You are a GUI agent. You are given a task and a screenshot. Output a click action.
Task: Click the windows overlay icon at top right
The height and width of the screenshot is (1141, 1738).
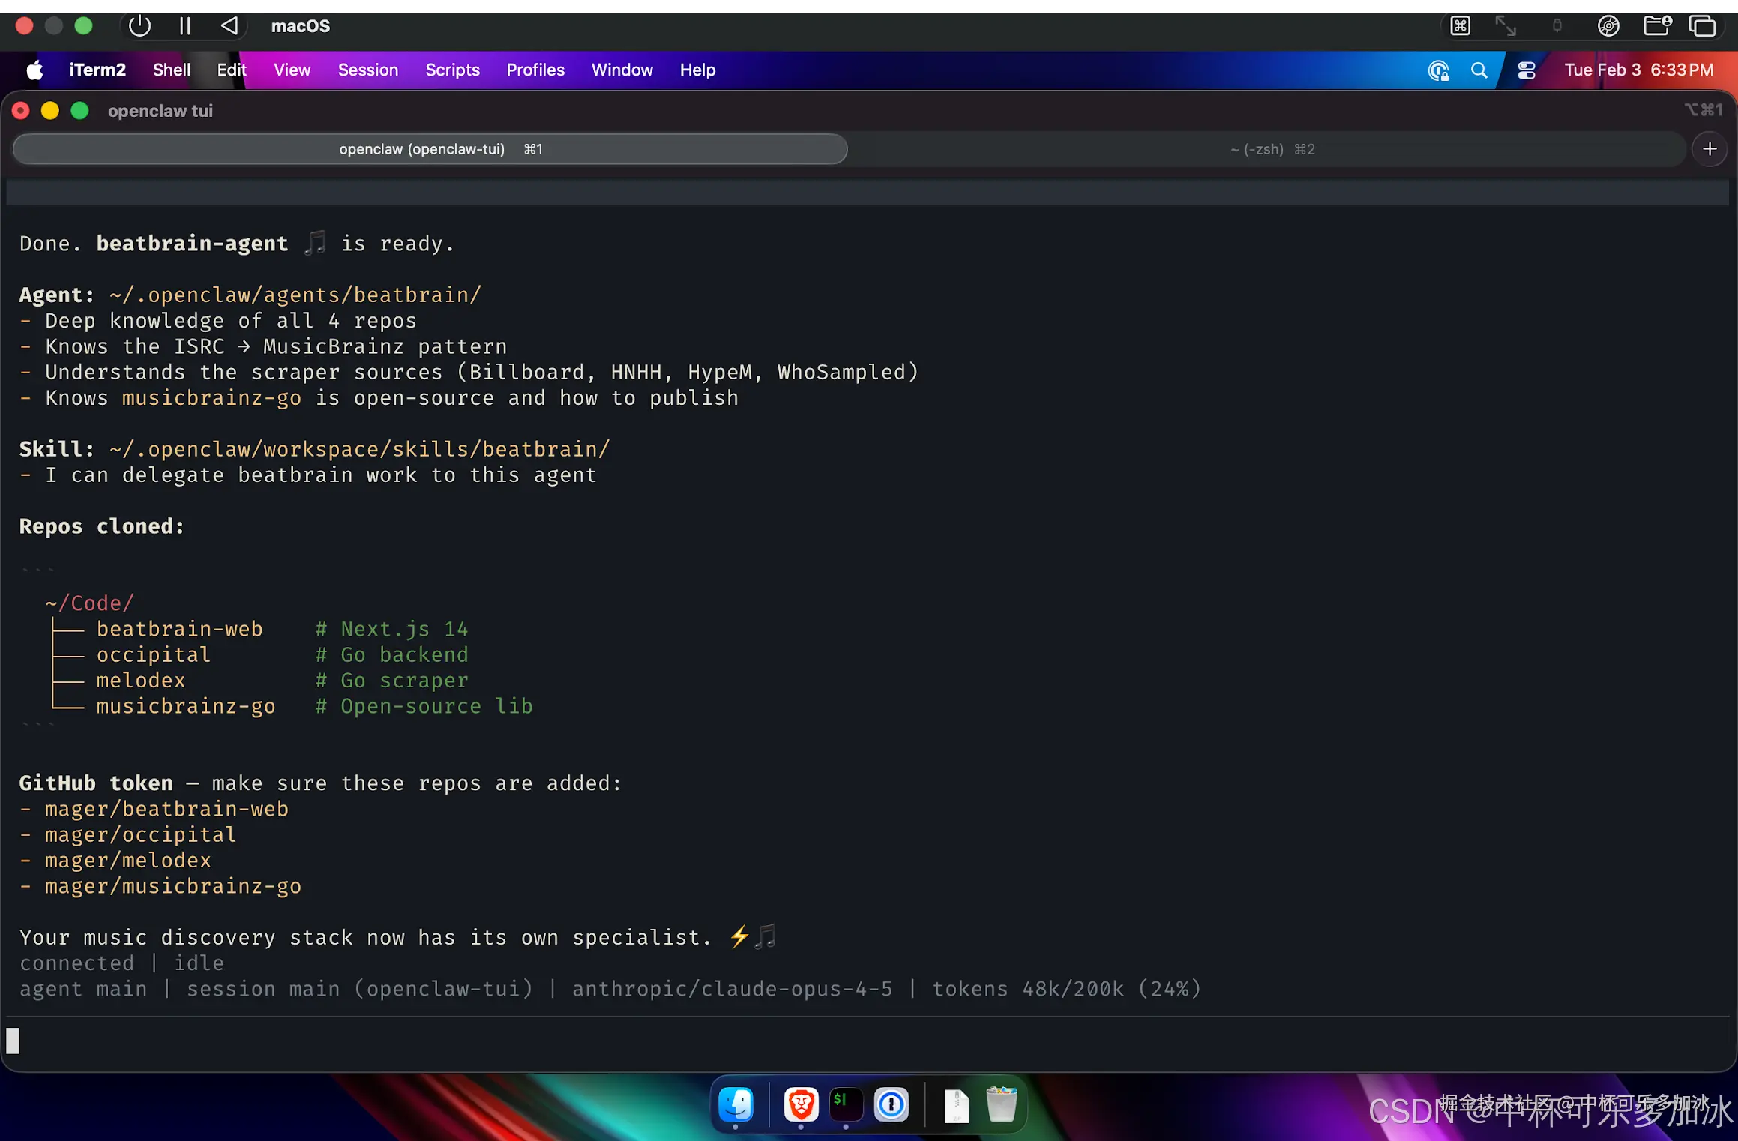[x=1702, y=26]
